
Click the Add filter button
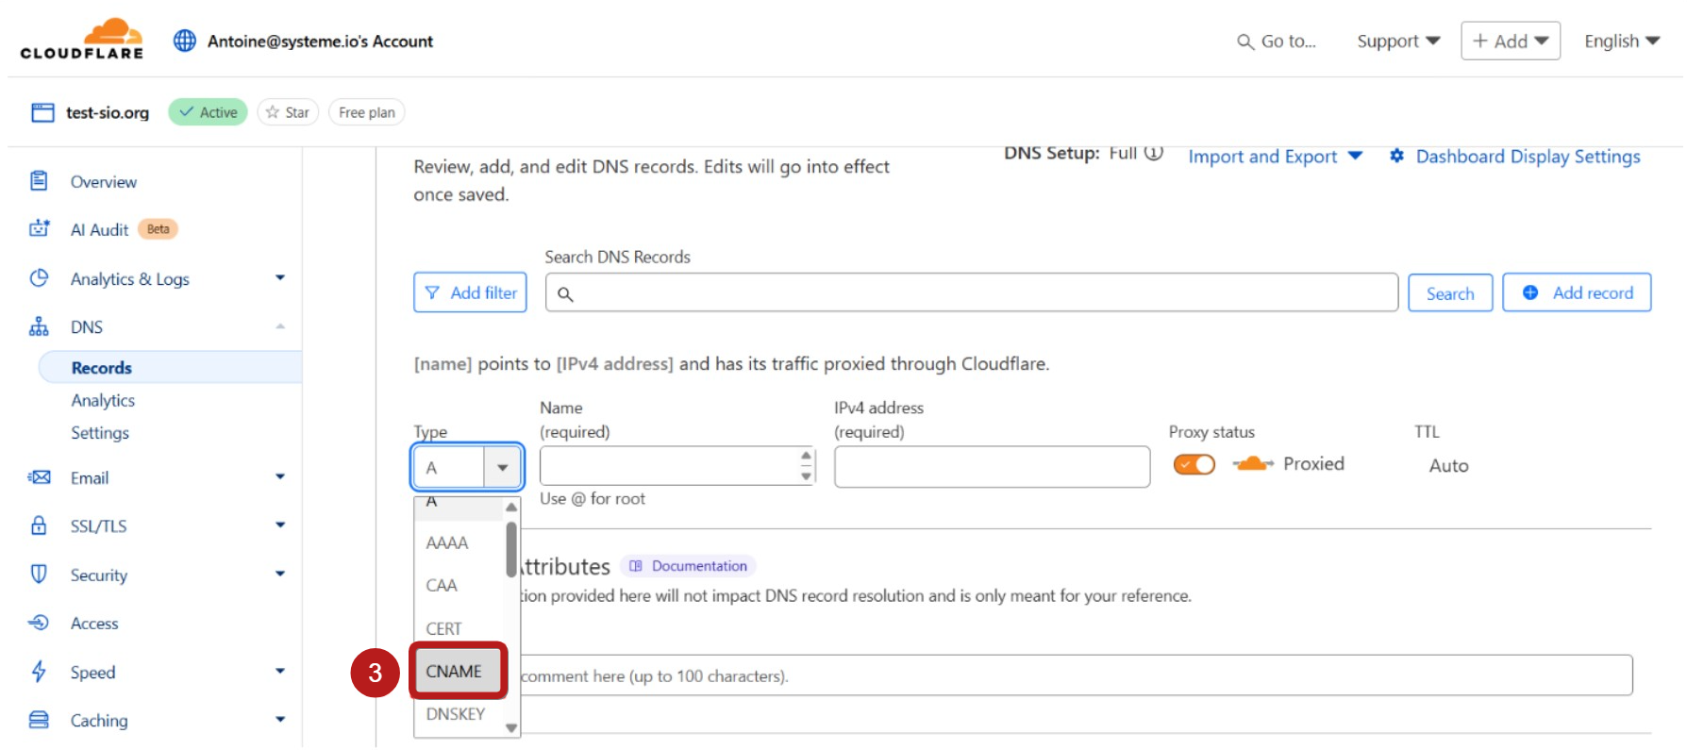470,292
